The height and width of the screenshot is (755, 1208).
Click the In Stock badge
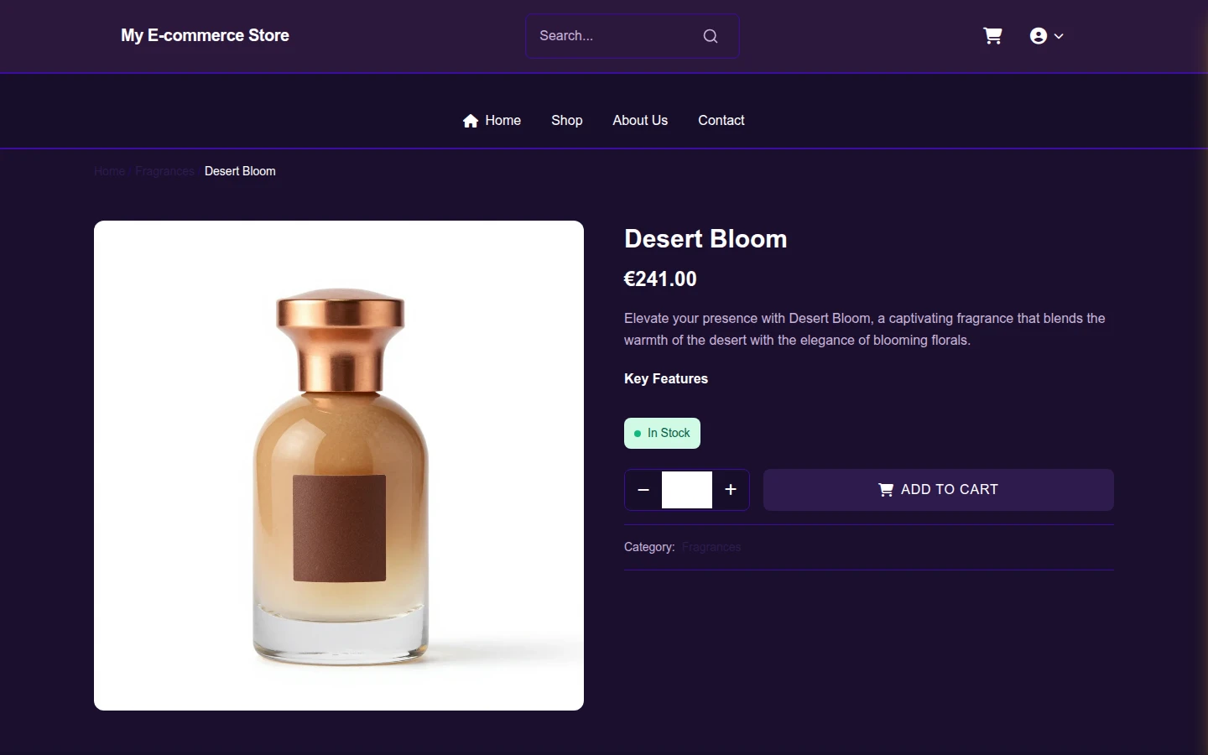pos(662,434)
